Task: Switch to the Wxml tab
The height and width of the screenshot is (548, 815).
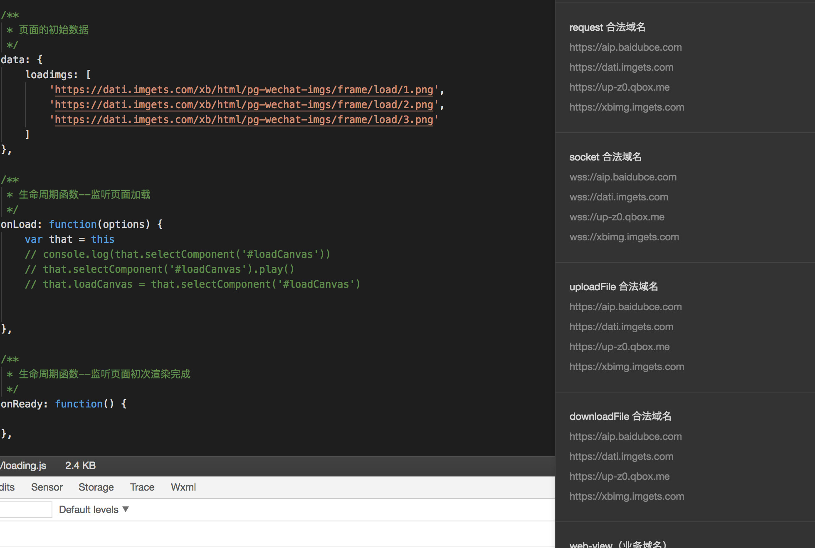Action: [183, 487]
